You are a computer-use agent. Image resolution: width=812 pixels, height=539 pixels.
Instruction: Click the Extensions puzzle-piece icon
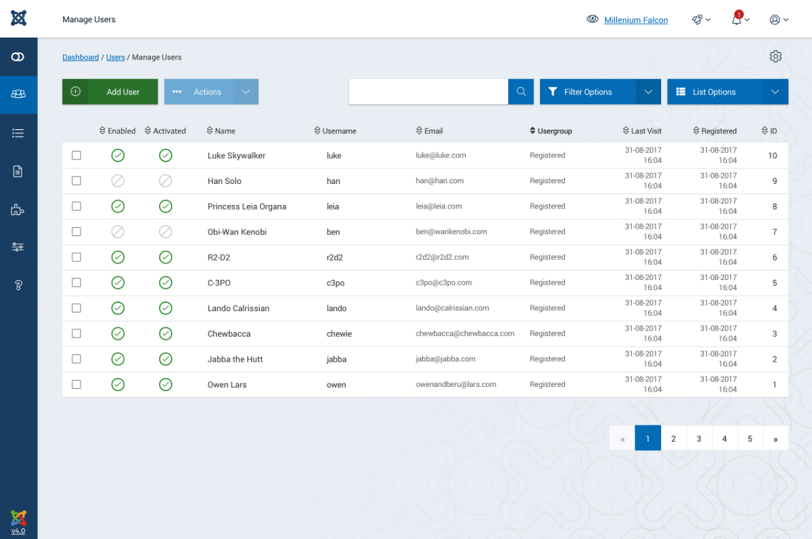click(x=18, y=209)
